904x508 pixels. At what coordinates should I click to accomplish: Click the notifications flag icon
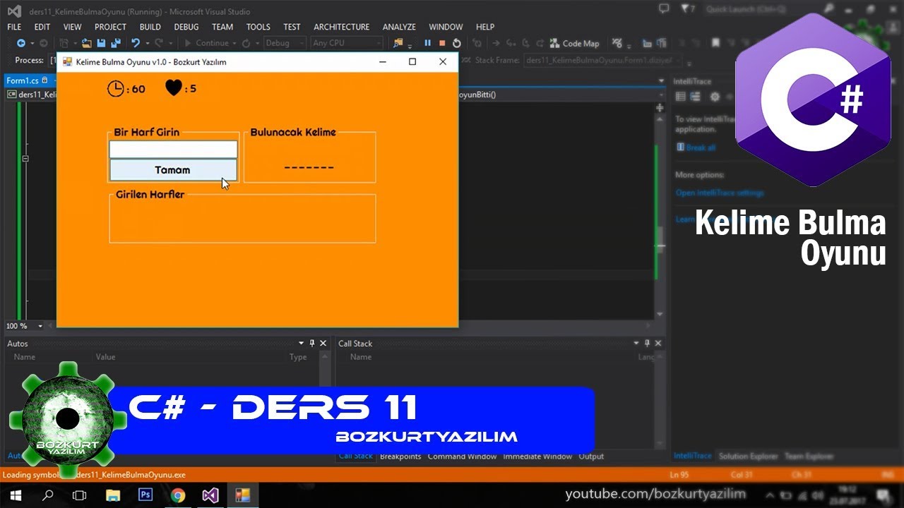(686, 8)
